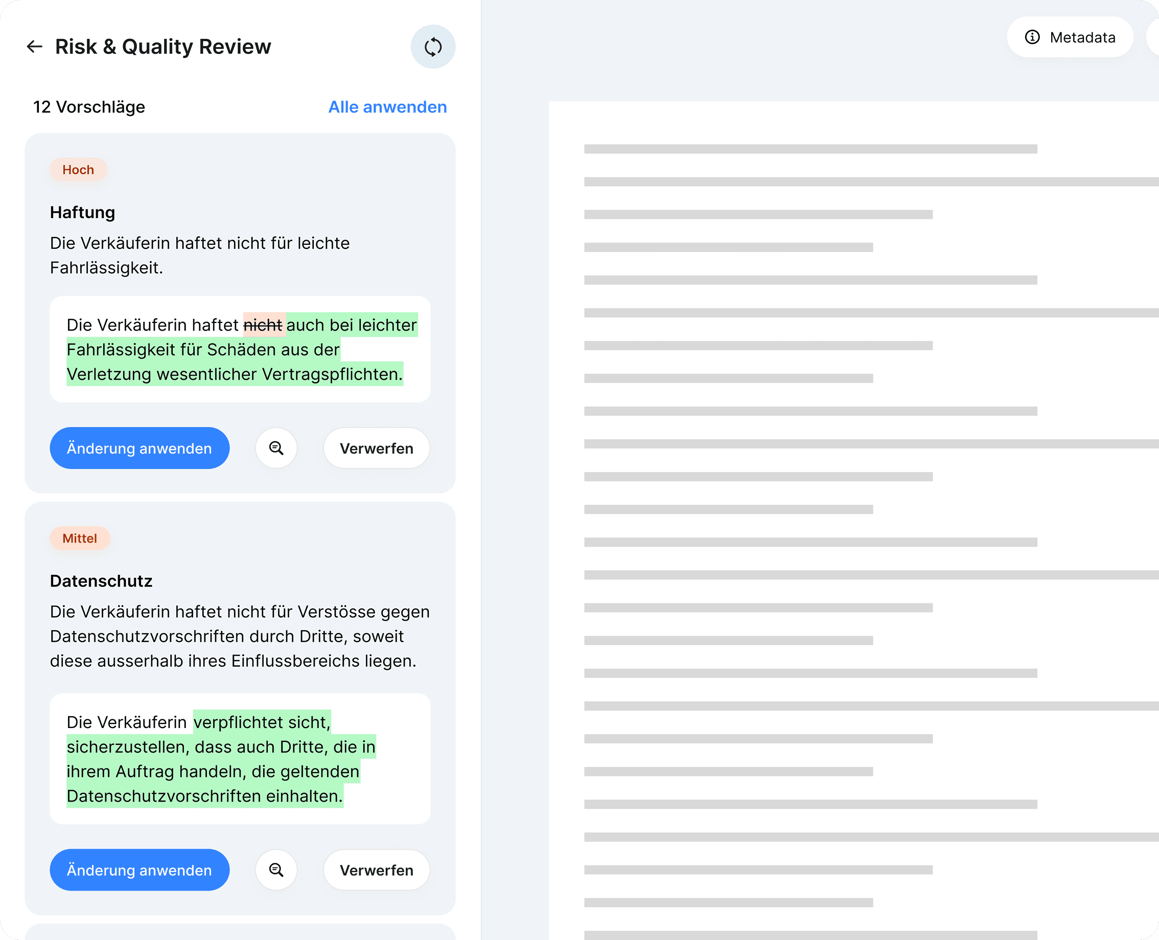Click 'Änderung anwenden' on the Datenschutz suggestion

[x=139, y=870]
